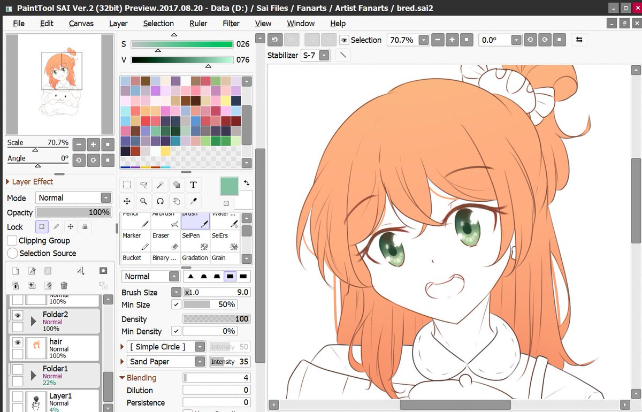This screenshot has width=642, height=412.
Task: Select the Move tool
Action: pyautogui.click(x=127, y=202)
